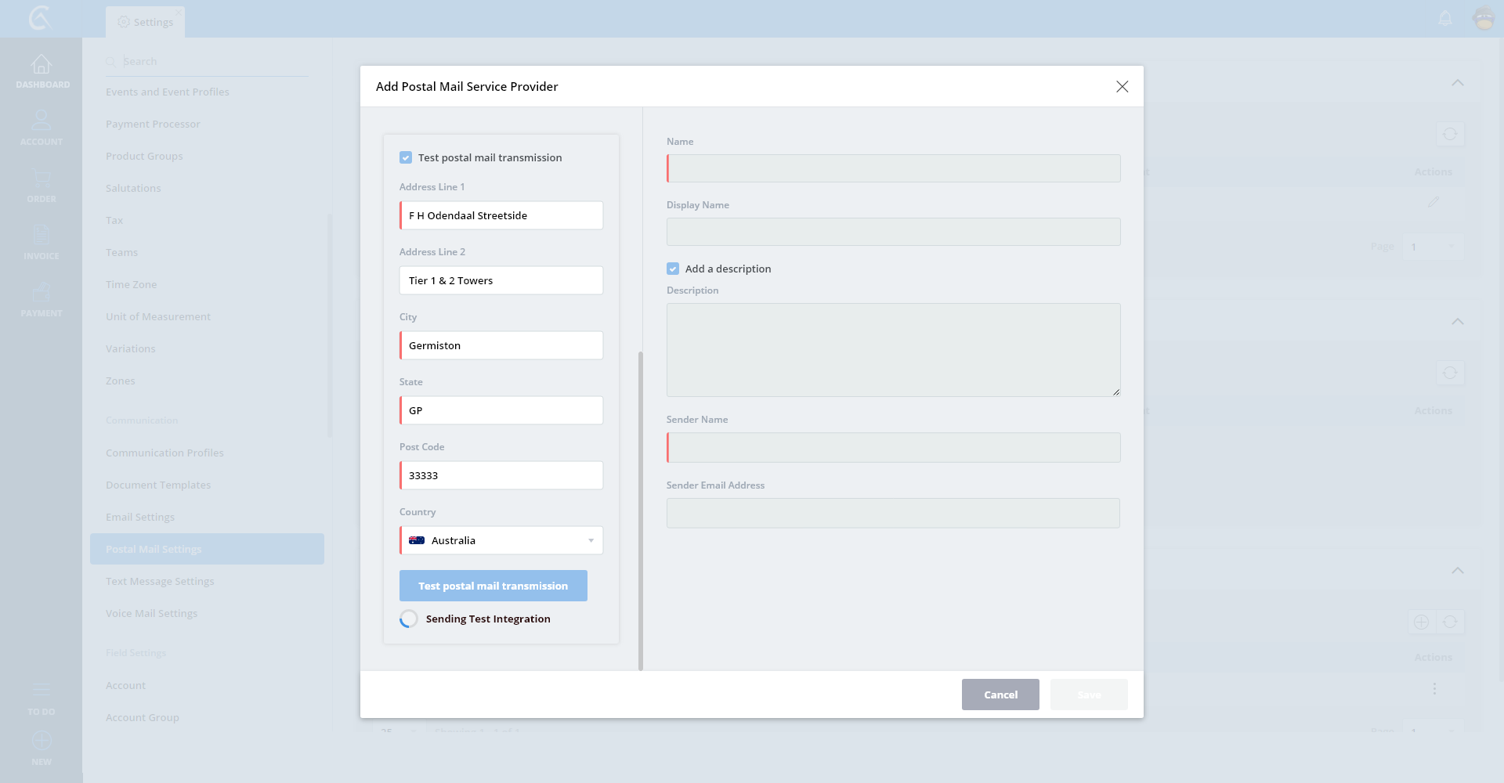Uncheck Test postal mail transmission checkbox
Screen dimensions: 1504x783
tap(406, 157)
